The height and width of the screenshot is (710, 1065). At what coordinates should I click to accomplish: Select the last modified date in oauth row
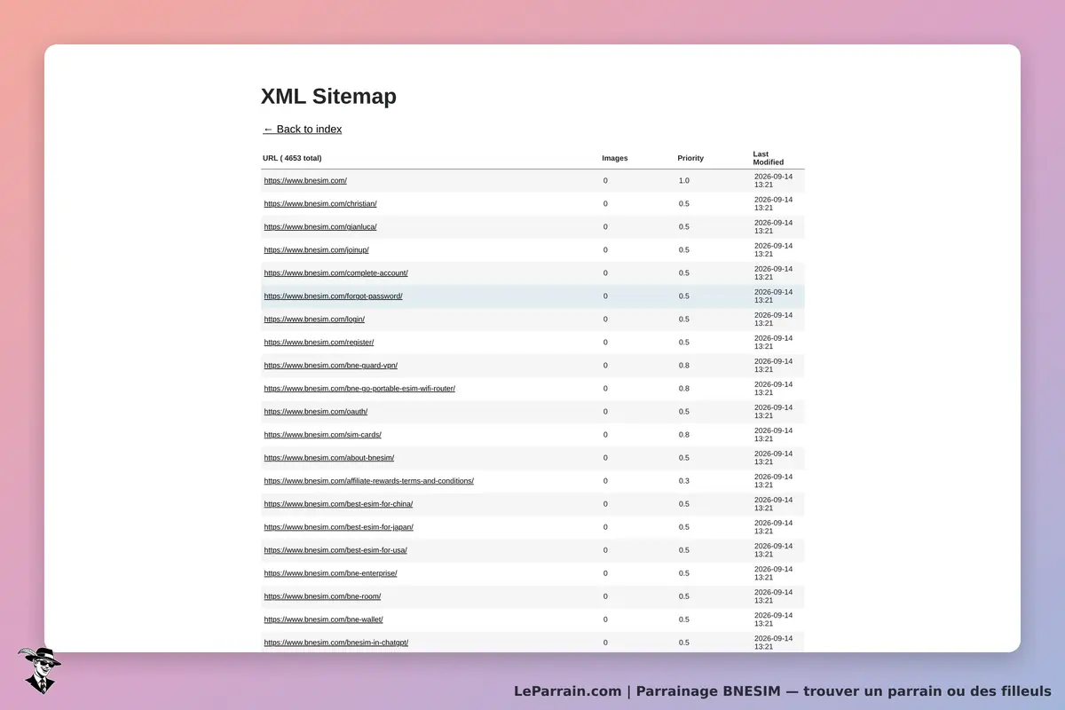(773, 412)
